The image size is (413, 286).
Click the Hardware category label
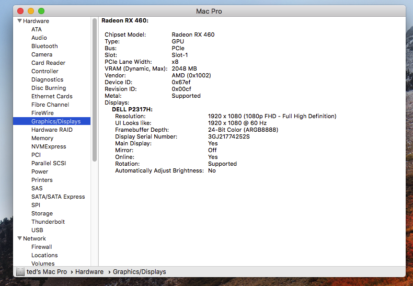point(36,21)
